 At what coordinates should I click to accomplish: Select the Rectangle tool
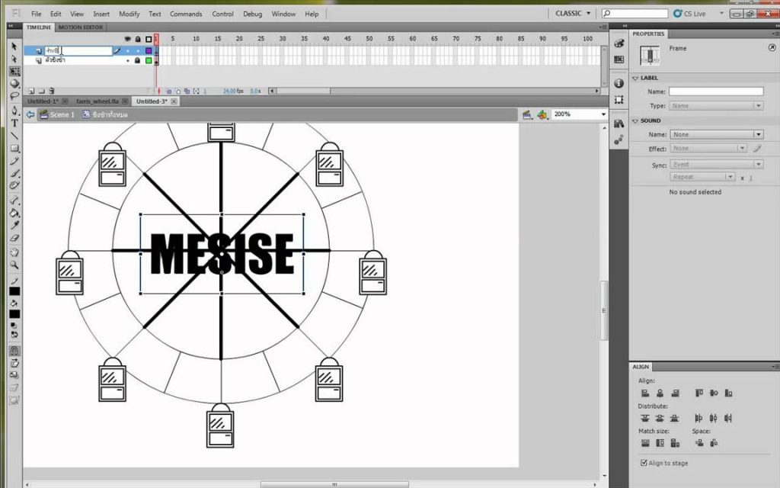14,149
